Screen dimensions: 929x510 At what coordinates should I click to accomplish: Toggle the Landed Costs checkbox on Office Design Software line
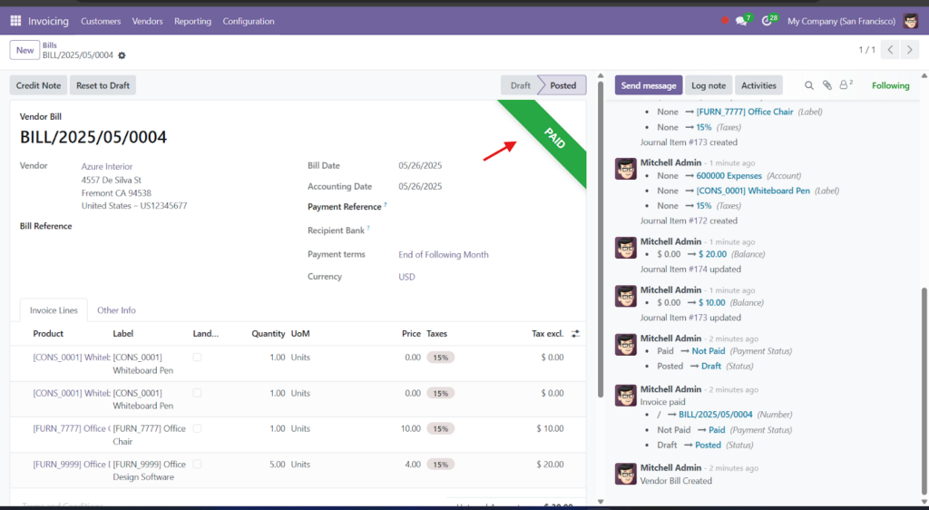coord(197,465)
